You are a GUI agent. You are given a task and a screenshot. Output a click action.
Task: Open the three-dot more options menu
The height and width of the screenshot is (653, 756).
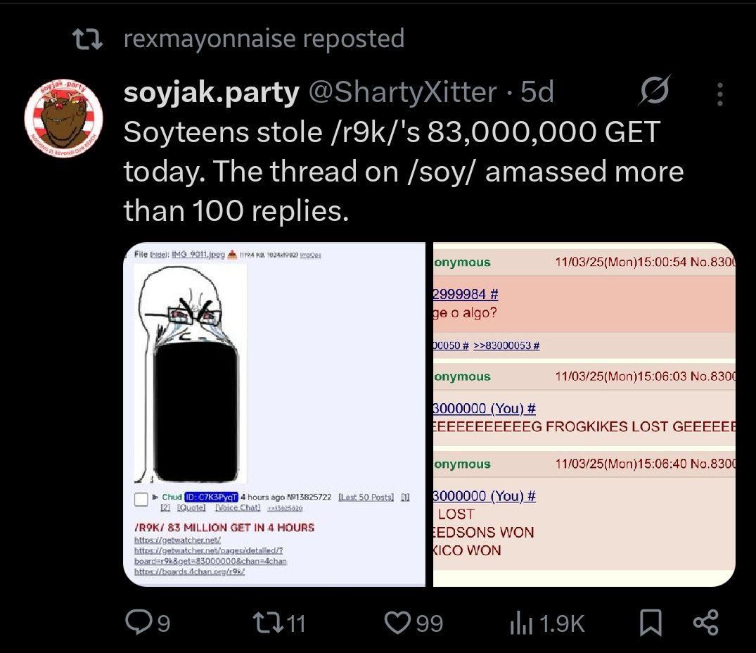(x=719, y=94)
